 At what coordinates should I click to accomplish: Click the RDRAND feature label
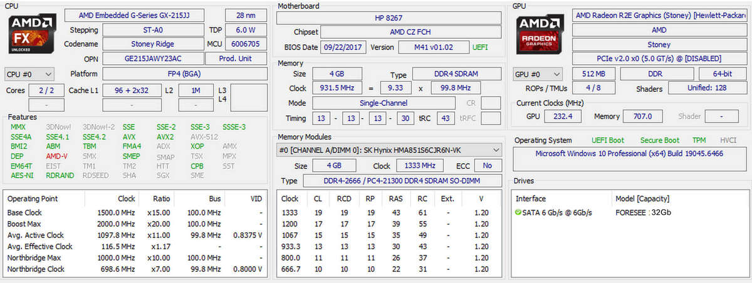point(60,176)
